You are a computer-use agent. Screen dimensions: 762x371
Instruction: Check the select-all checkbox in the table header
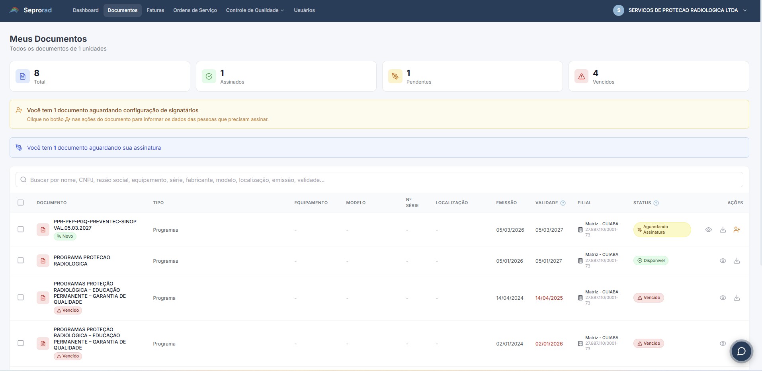point(21,203)
